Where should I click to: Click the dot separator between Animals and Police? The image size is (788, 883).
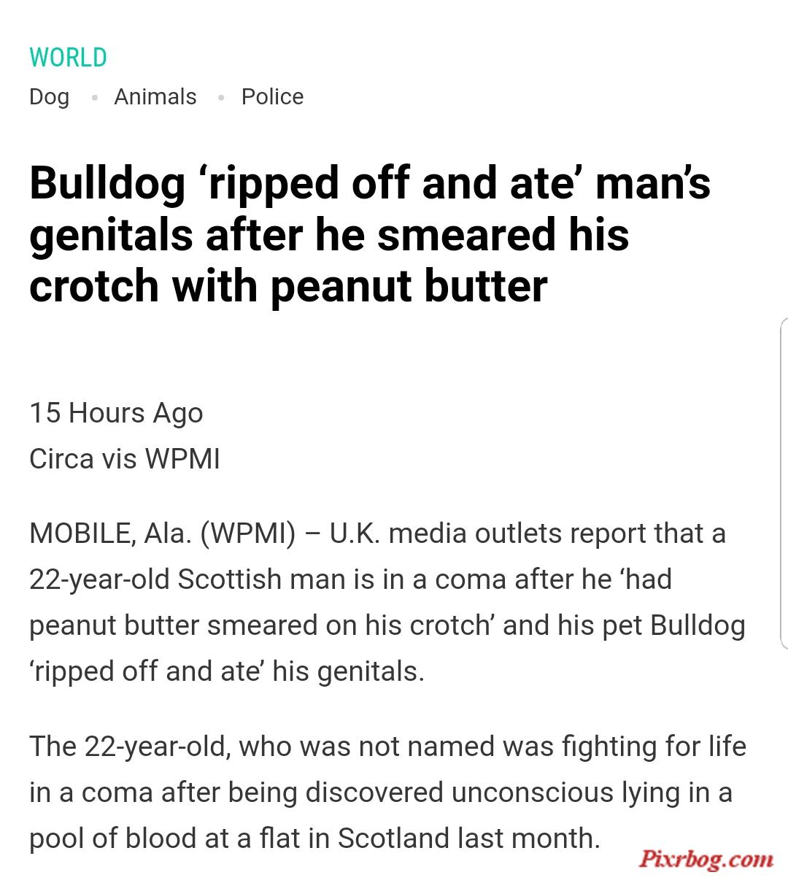click(220, 98)
